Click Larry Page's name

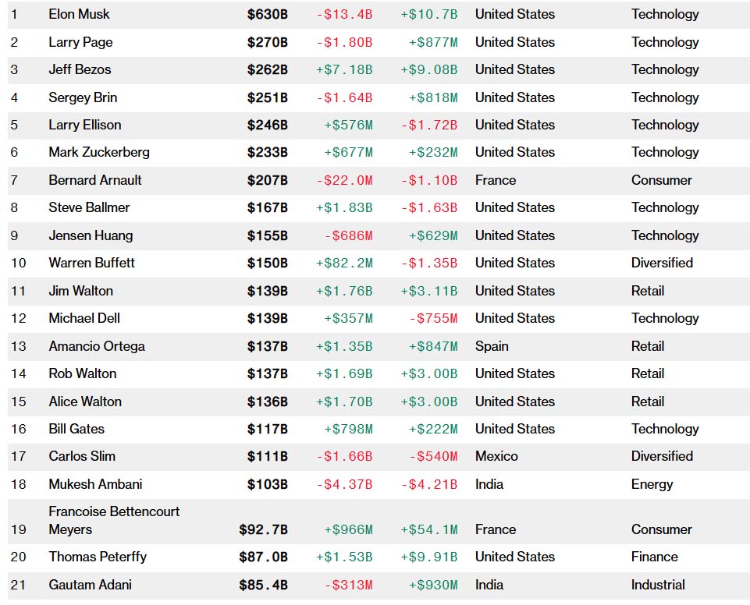[x=80, y=42]
